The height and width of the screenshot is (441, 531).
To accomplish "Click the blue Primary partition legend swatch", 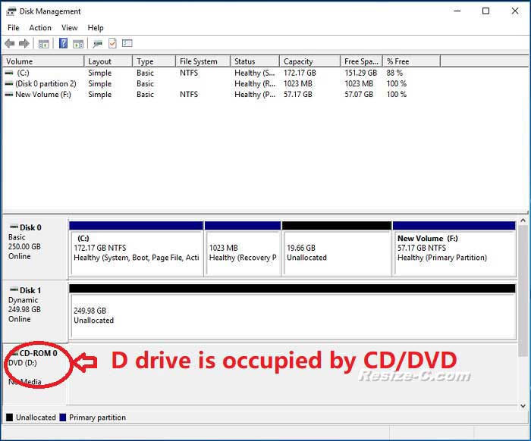I will (x=63, y=418).
